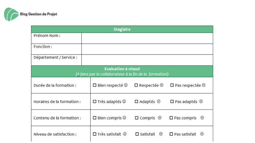Click the neutral face beside Compris
255x143 pixels.
(x=160, y=118)
